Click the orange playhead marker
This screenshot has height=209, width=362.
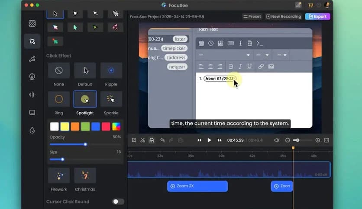coord(293,148)
